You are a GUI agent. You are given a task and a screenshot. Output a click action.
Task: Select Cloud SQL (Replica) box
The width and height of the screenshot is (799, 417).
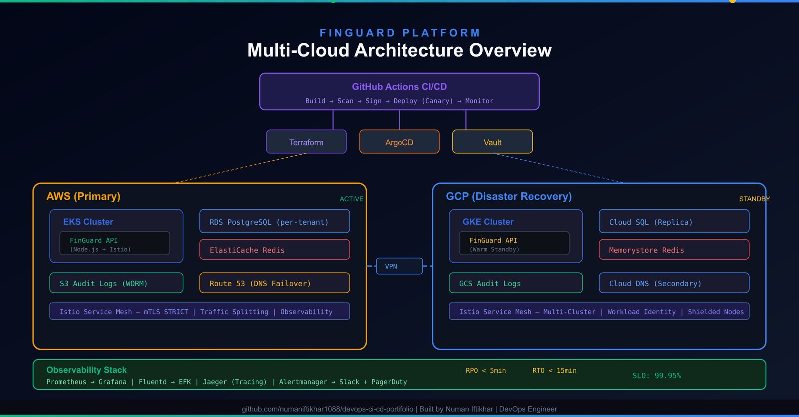pos(674,221)
